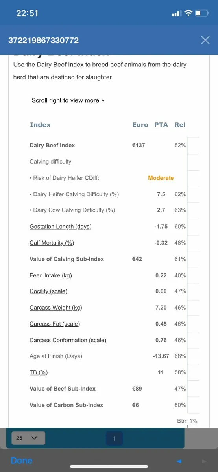Tap the Euro column header
The image size is (218, 472).
140,125
